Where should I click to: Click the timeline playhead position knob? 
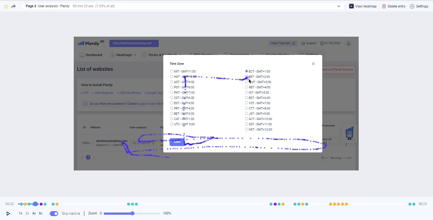point(35,204)
